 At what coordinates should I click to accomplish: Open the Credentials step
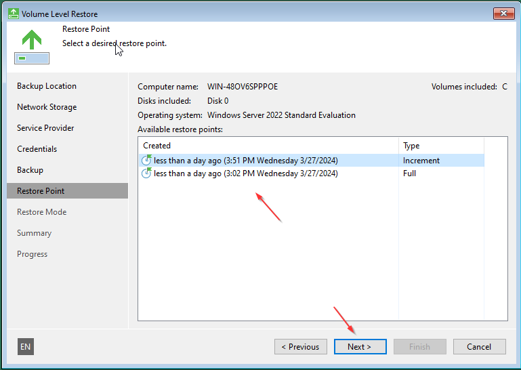tap(37, 148)
